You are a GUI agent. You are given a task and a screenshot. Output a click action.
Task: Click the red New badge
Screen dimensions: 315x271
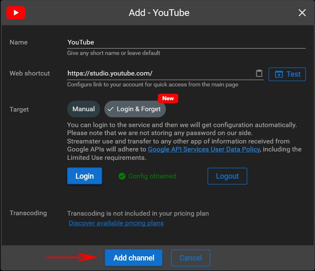(x=168, y=98)
